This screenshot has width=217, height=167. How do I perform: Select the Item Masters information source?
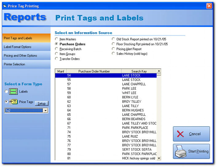point(57,39)
